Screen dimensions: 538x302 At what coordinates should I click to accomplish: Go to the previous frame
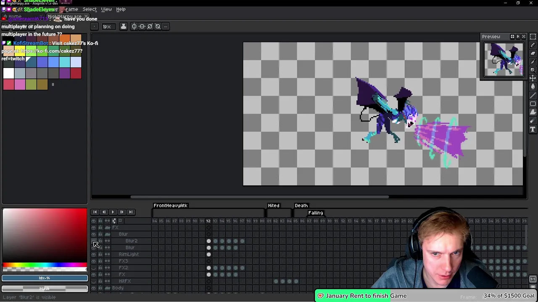coord(104,212)
